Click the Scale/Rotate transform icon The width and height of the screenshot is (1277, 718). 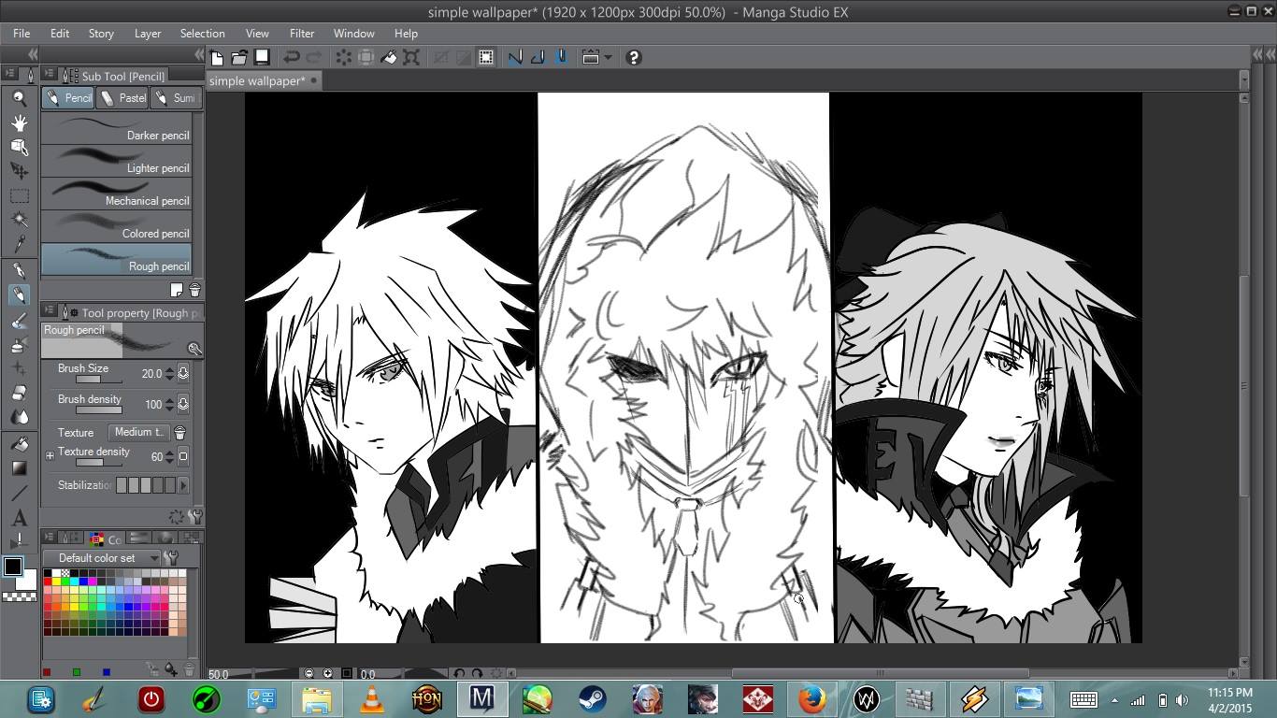411,57
